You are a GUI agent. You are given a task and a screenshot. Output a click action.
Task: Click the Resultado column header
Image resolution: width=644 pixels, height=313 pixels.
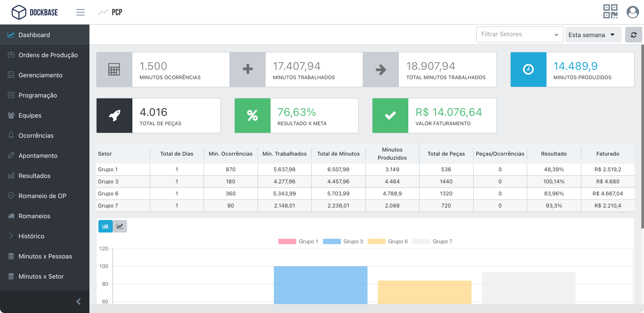pyautogui.click(x=554, y=154)
